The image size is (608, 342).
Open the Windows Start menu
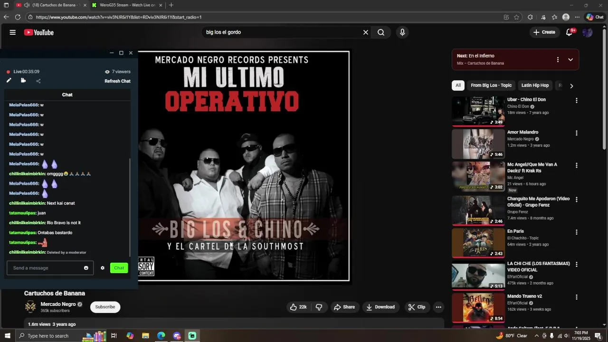[7, 336]
